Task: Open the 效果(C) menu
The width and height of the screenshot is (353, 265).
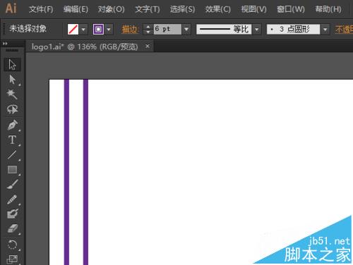Action: pos(218,9)
